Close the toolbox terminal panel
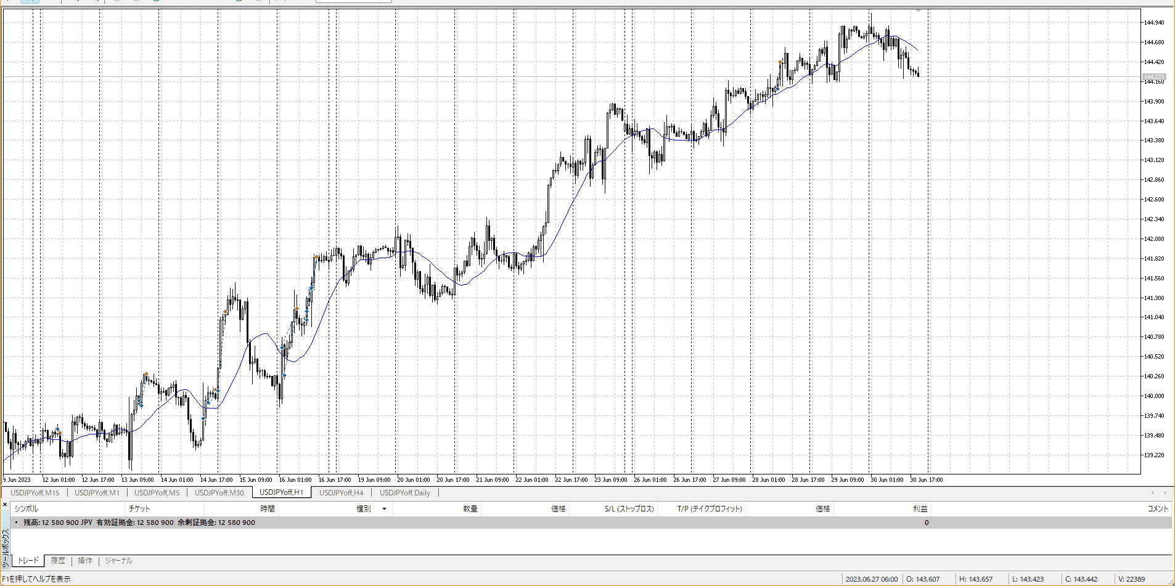Screen dimensions: 1175x586 (x=5, y=505)
